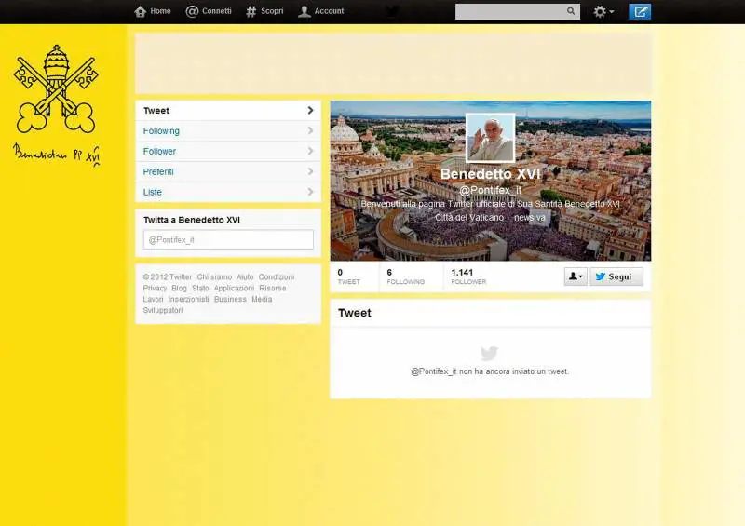Click the Home label in top navigation
This screenshot has height=526, width=745.
(x=160, y=11)
